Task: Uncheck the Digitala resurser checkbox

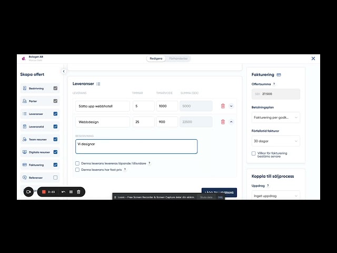Action: 55,152
